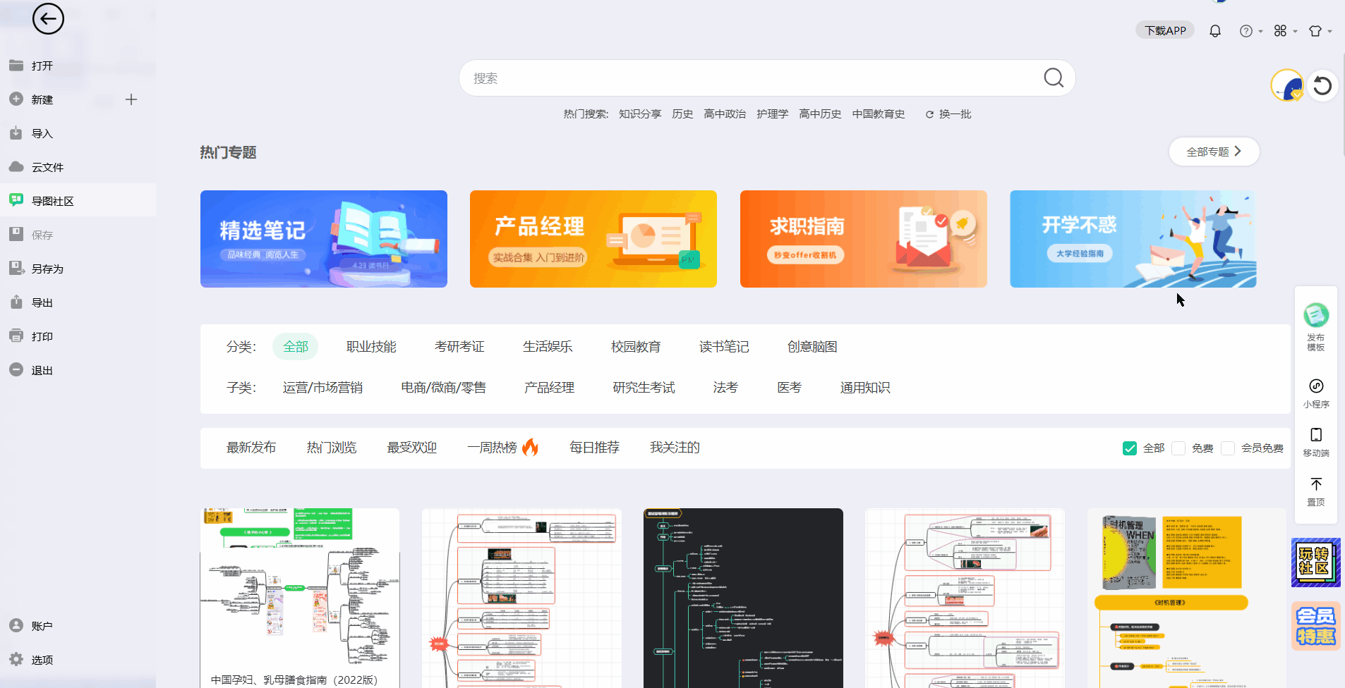Click hot search term 知识分享
The image size is (1345, 688).
(x=640, y=114)
